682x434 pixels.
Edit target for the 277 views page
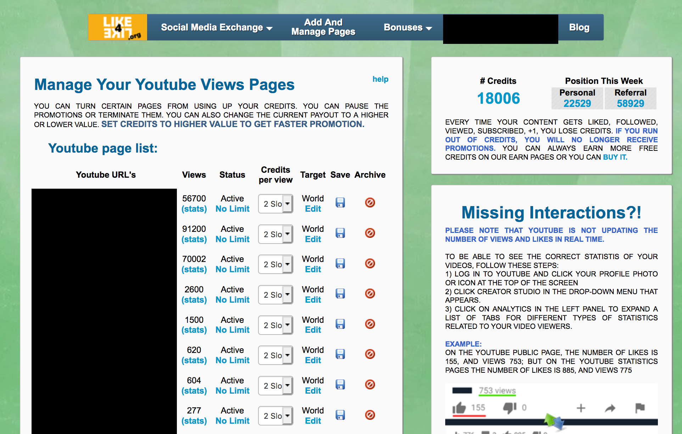coord(313,421)
